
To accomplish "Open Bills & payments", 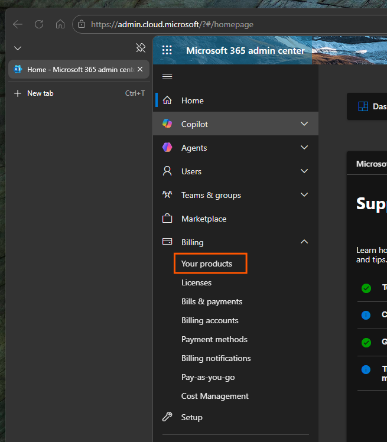I will click(212, 301).
